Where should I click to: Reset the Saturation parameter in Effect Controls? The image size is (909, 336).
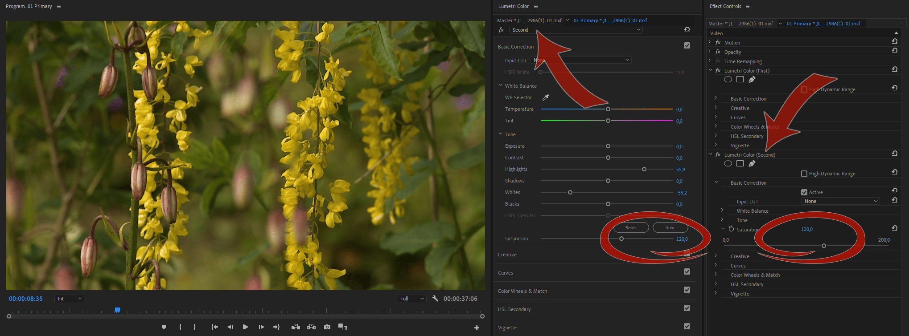(895, 228)
